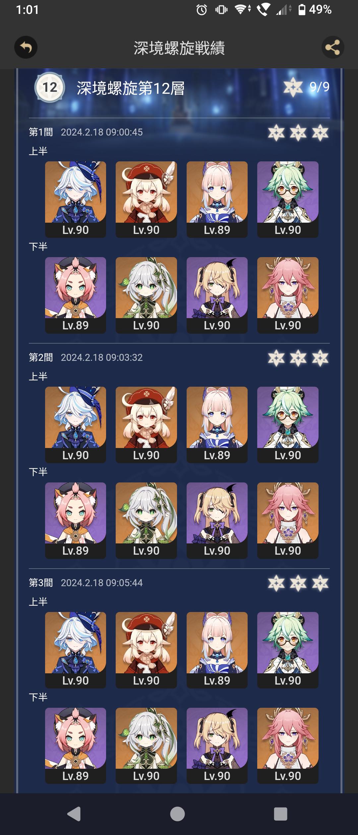358x835 pixels.
Task: Select blue-hat character in chamber 1 first half
Action: tap(76, 199)
